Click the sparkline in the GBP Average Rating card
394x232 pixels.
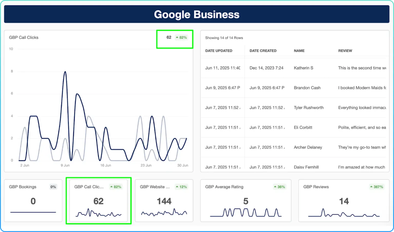pos(245,213)
